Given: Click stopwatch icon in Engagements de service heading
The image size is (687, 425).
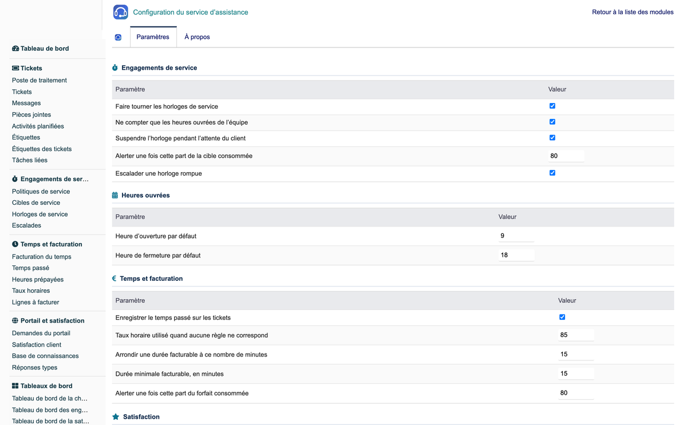Looking at the screenshot, I should [x=115, y=67].
